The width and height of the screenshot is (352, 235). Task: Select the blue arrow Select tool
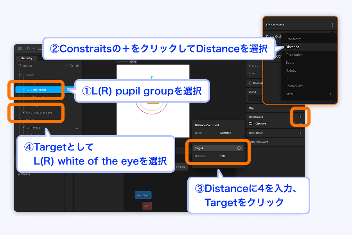[29, 49]
